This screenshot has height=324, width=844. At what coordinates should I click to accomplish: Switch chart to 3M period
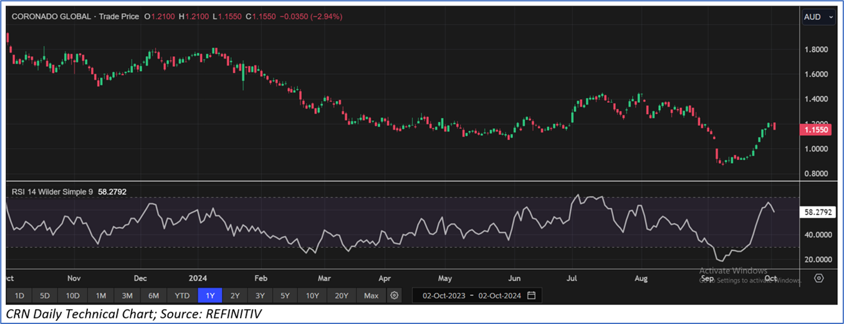pos(127,295)
